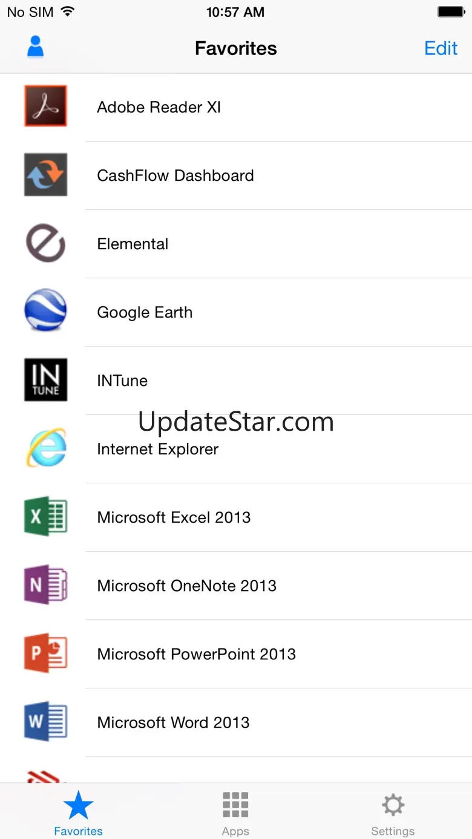The image size is (472, 839).
Task: Tap the Favorites title header
Action: 236,48
